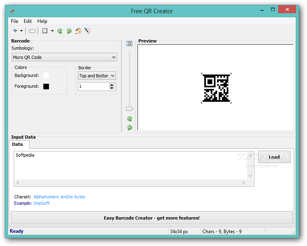Open the File menu

(x=14, y=21)
